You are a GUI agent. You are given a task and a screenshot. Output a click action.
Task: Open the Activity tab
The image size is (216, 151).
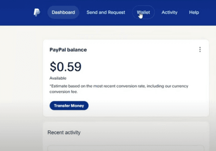(169, 12)
